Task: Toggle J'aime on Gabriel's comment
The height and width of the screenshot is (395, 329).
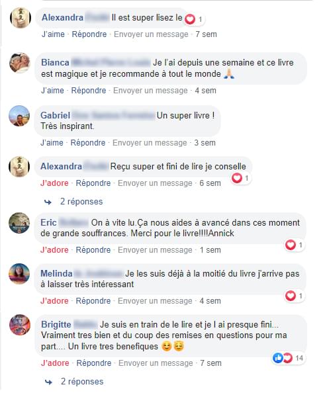Action: (x=52, y=143)
